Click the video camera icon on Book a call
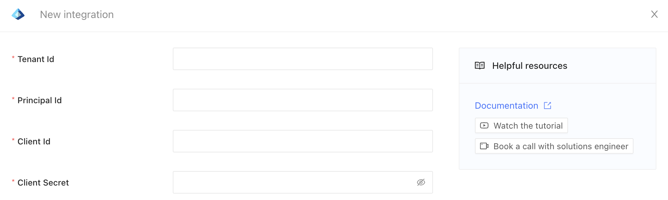 pyautogui.click(x=484, y=146)
